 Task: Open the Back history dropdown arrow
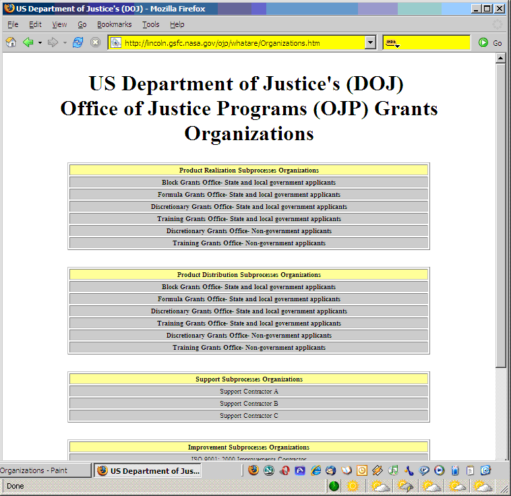(x=40, y=42)
